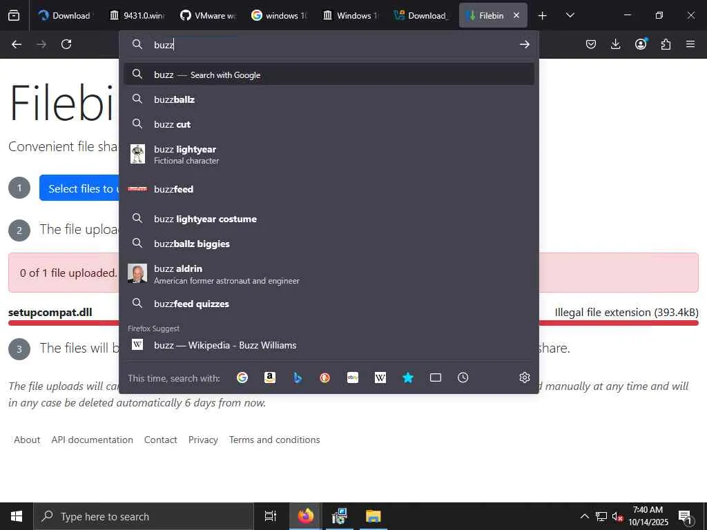
Task: Open Wikipedia Buzz Williams suggestion
Action: (x=329, y=345)
